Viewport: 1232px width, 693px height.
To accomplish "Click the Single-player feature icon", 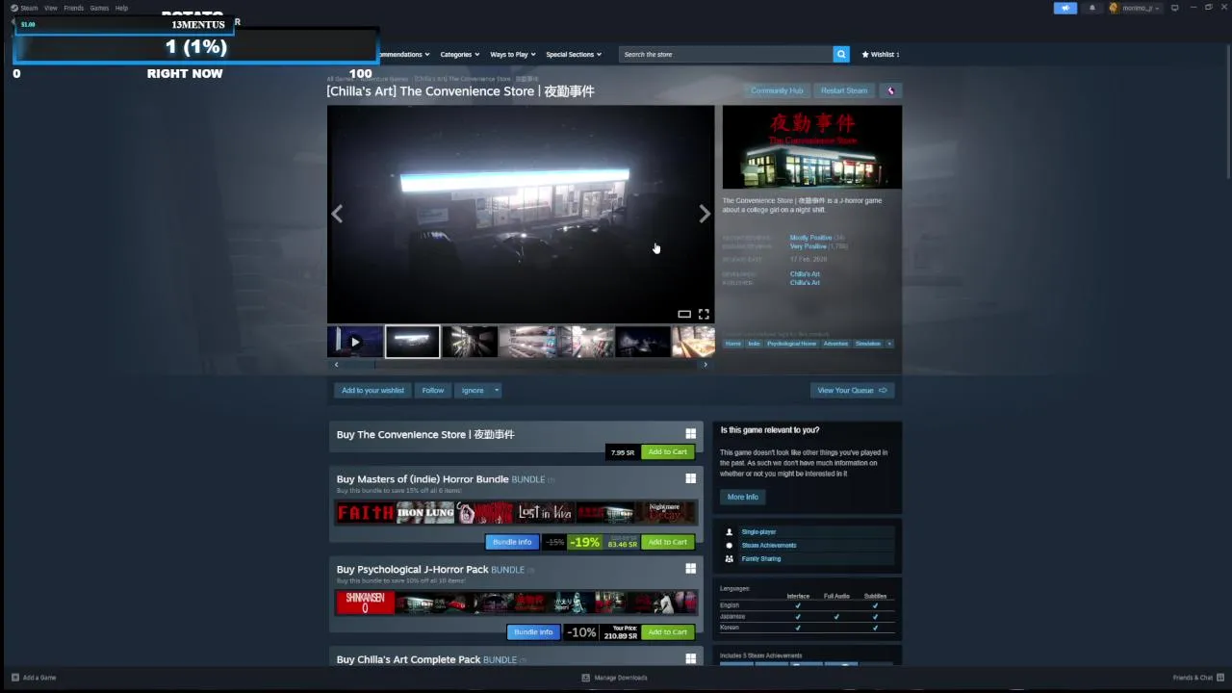I will (729, 531).
